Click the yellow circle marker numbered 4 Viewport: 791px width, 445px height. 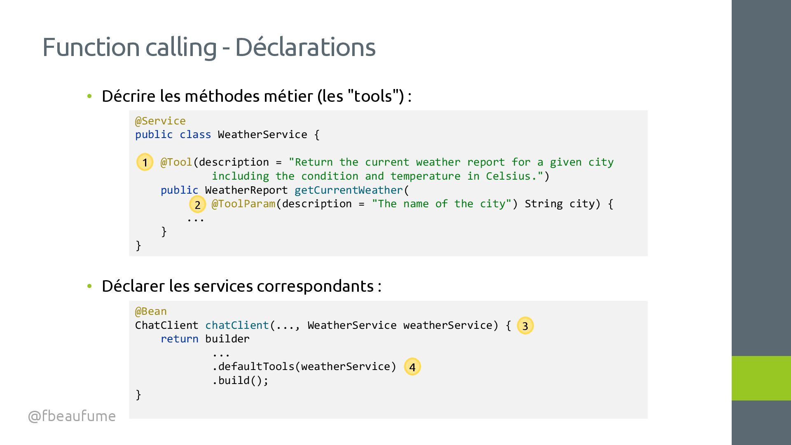412,367
